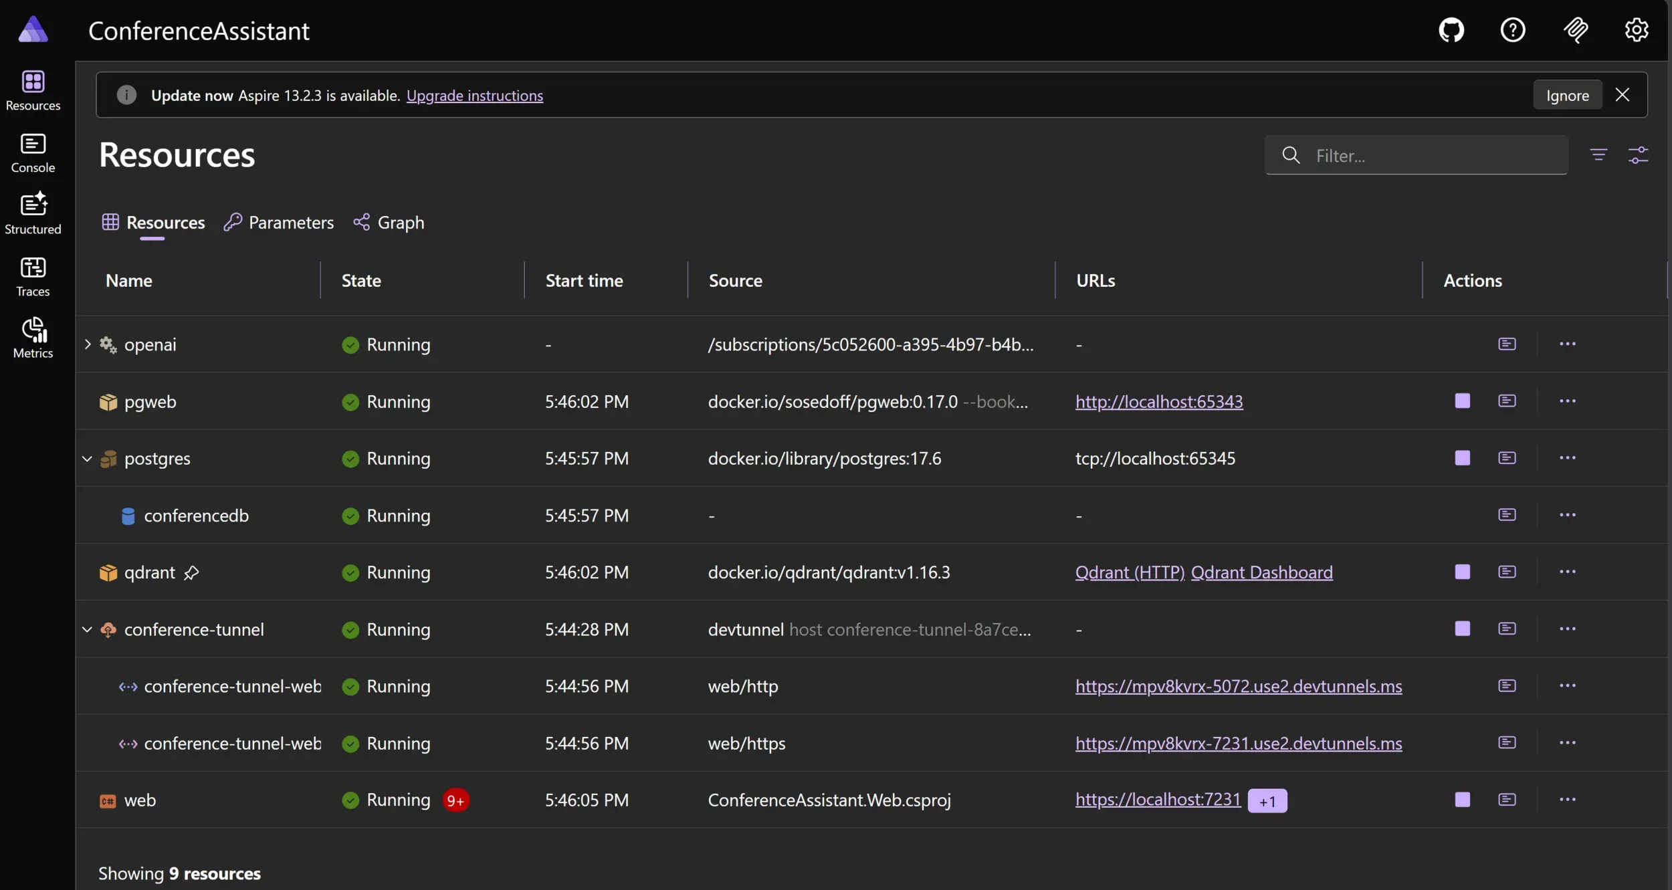Open the GitHub repository icon

click(x=1451, y=30)
